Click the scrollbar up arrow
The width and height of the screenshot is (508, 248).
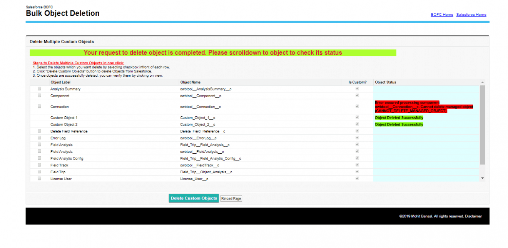click(x=482, y=82)
